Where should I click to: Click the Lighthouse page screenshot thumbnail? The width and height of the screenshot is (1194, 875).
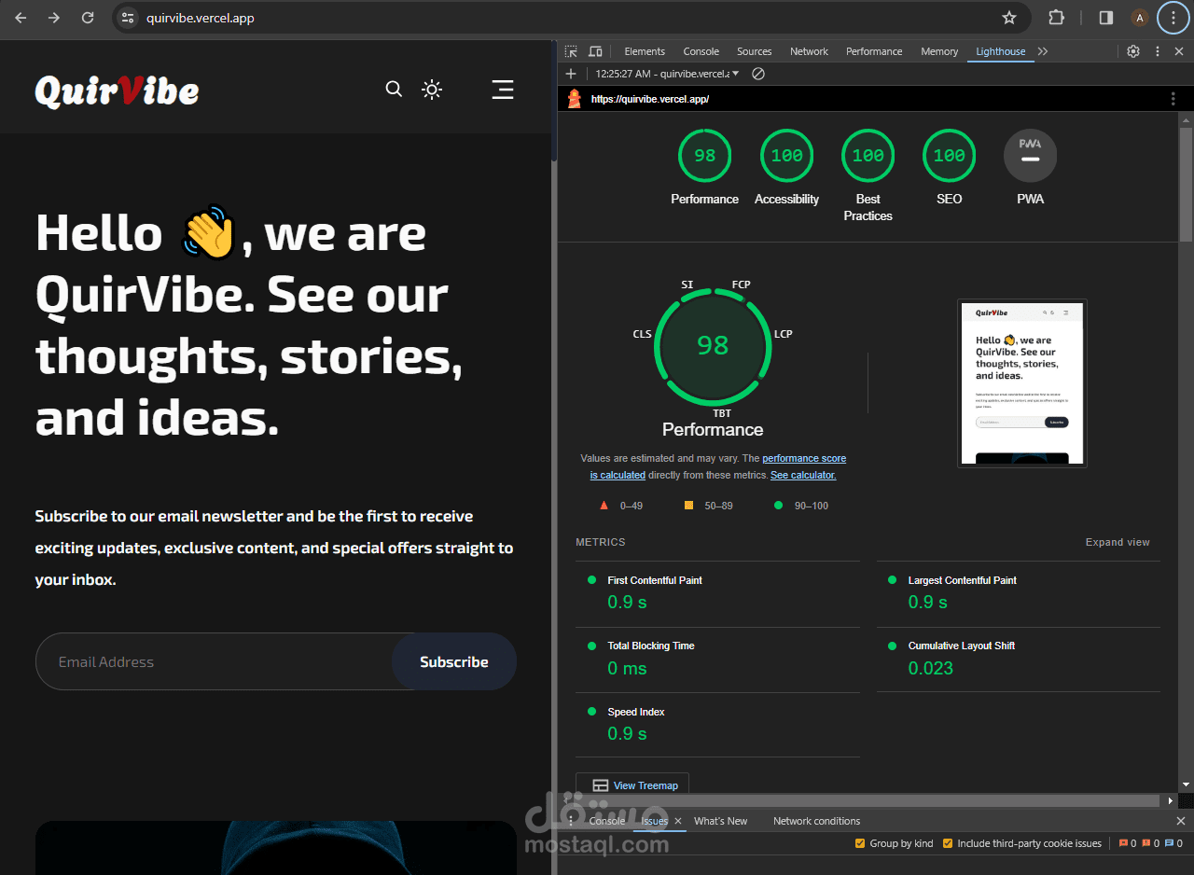point(1022,382)
